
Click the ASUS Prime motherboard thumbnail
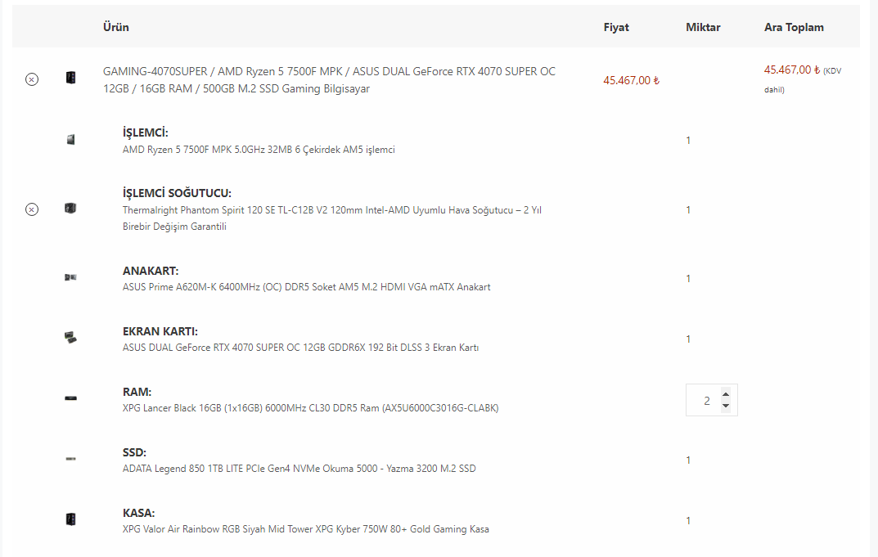pyautogui.click(x=70, y=277)
